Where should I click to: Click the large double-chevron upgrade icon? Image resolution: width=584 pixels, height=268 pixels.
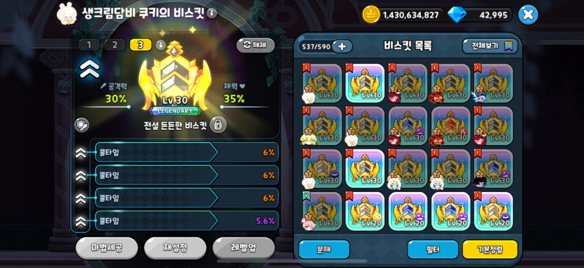point(90,69)
